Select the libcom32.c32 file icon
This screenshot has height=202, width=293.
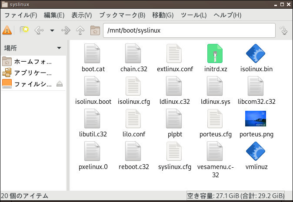point(256,86)
